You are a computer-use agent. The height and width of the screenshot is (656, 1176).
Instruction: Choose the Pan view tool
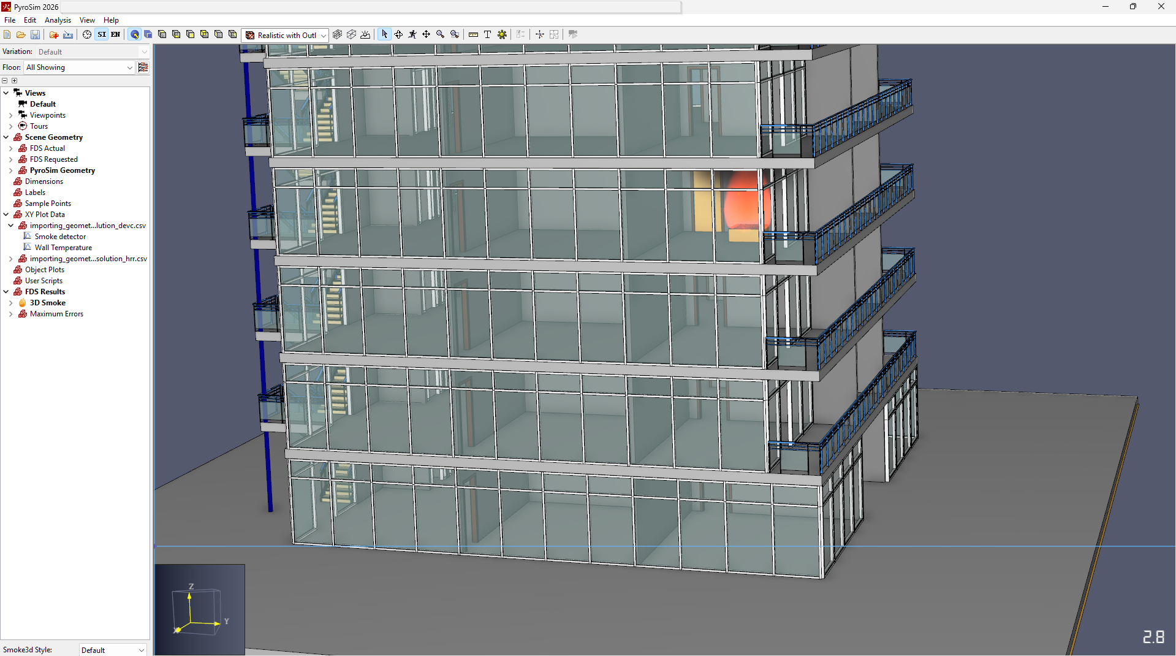tap(426, 35)
